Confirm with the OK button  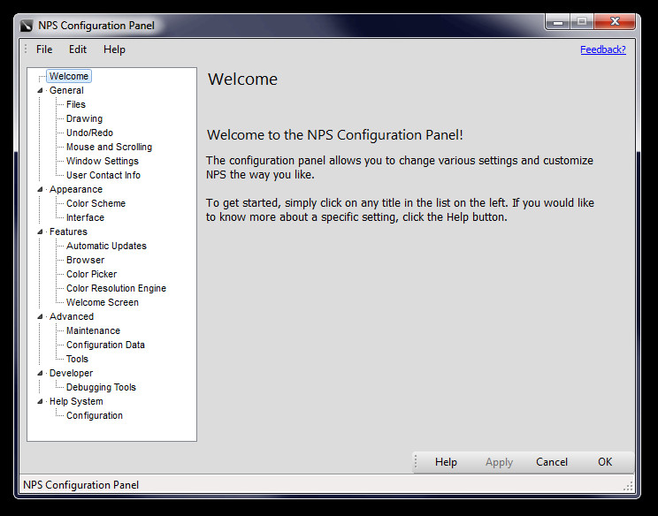click(x=605, y=462)
